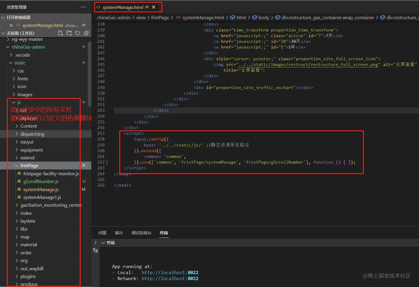
Task: Open systemManage1.js from the file tree
Action: click(42, 197)
